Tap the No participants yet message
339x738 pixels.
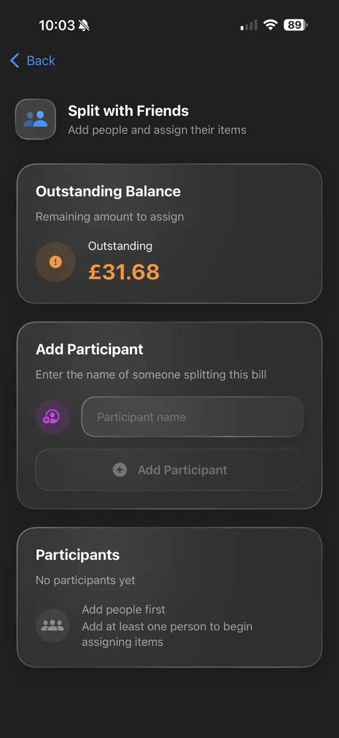85,580
